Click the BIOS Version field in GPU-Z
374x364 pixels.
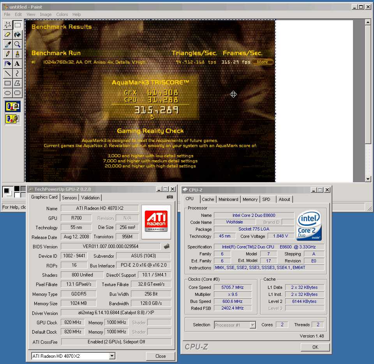point(111,246)
